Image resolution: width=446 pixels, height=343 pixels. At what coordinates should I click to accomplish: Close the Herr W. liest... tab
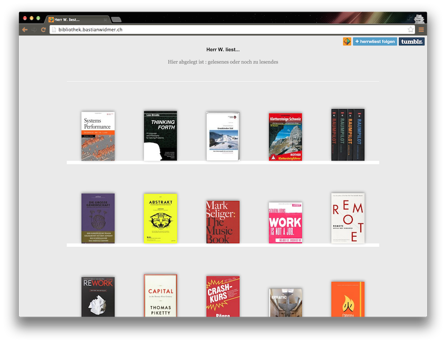click(x=105, y=20)
